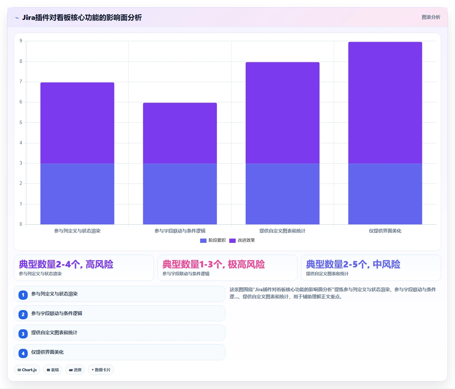The width and height of the screenshot is (455, 389).
Task: Click the y-axis value 9
Action: [x=21, y=41]
